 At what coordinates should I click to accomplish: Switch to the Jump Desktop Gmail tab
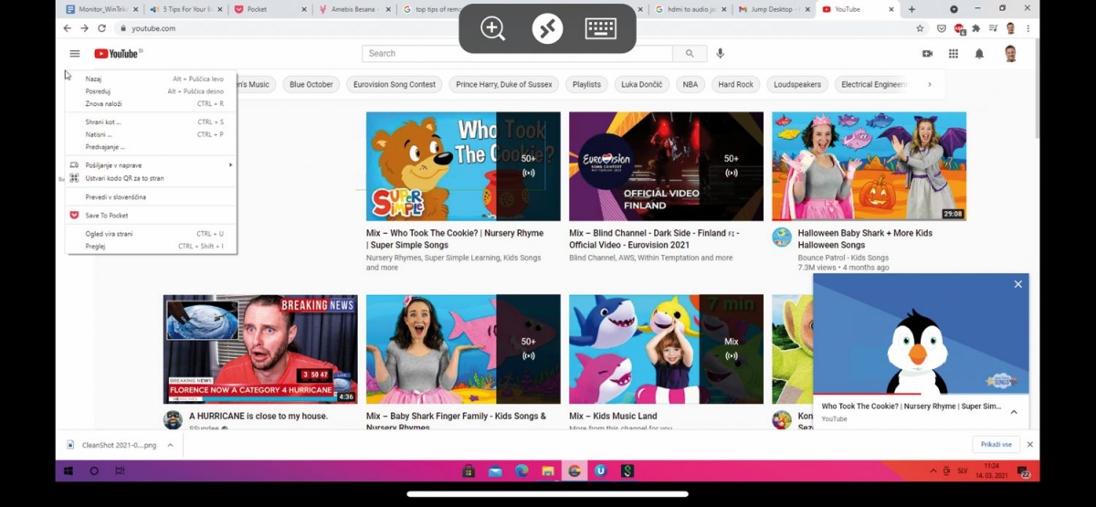coord(773,9)
